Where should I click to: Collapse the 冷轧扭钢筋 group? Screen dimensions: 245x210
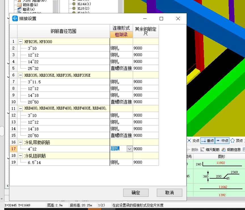[20, 155]
